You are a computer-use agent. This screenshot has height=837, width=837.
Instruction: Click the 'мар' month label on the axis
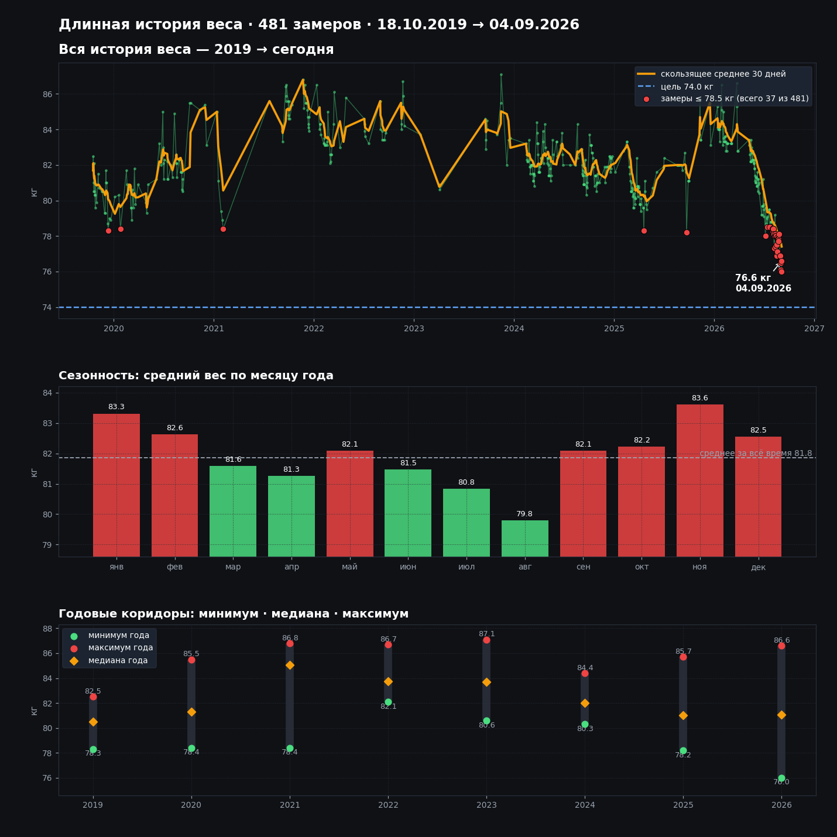click(233, 567)
